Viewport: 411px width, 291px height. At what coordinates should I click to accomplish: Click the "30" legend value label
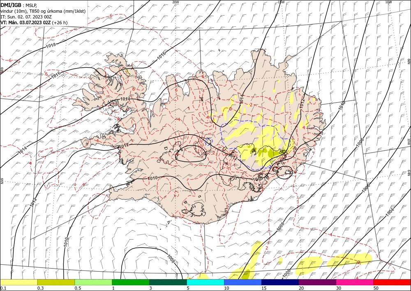339,288
